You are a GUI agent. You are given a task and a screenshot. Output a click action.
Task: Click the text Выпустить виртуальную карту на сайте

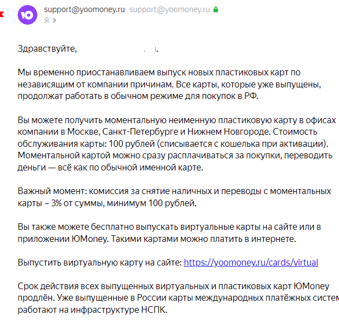[100, 263]
